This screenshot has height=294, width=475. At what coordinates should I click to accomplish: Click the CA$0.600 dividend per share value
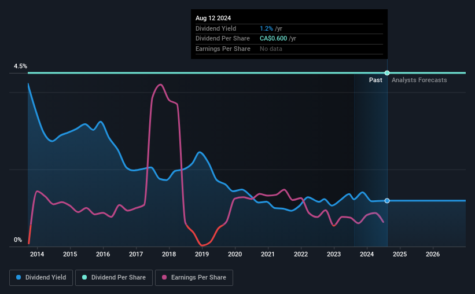point(273,39)
